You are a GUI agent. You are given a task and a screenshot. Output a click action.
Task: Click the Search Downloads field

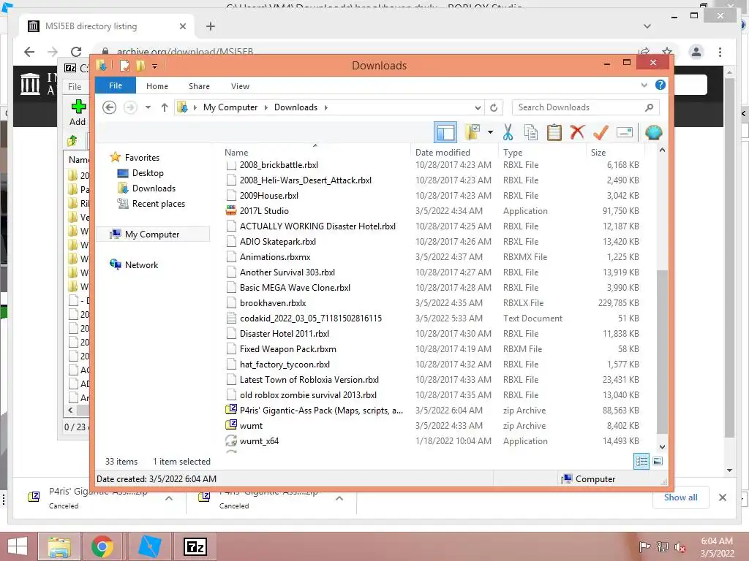[585, 107]
